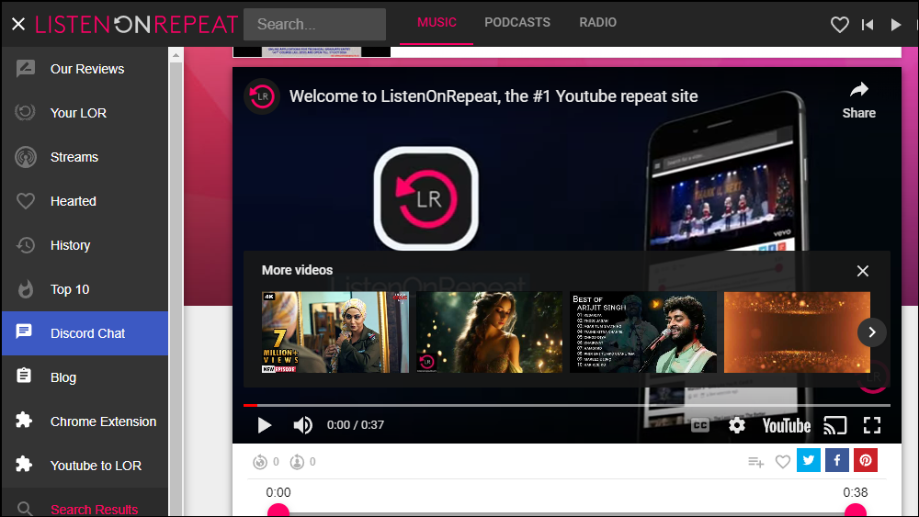Open YouTube player settings gear
The image size is (919, 517).
click(x=737, y=425)
